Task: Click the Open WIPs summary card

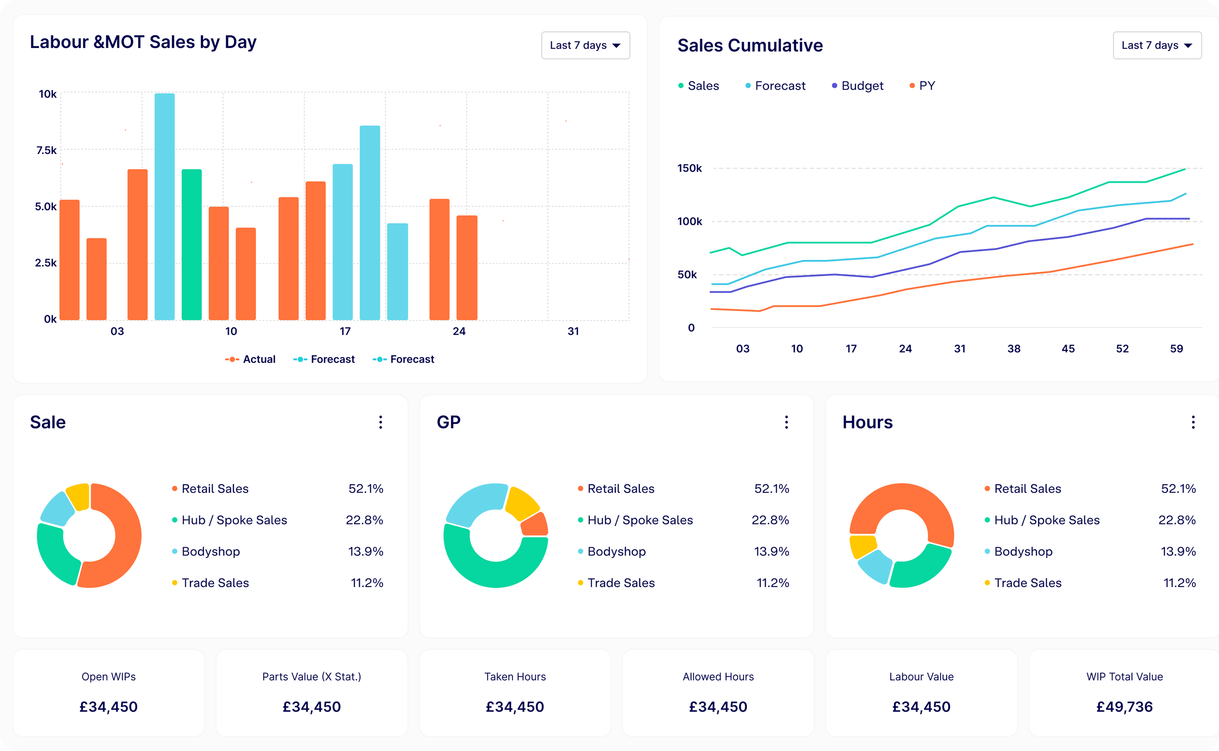Action: 108,692
